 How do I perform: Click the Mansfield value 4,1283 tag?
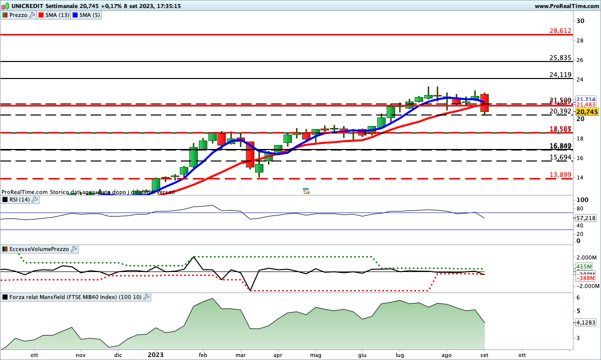(x=586, y=322)
